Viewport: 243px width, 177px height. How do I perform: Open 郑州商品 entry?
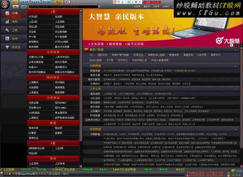pyautogui.click(x=60, y=82)
